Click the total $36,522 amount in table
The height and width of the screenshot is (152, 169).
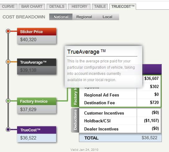(149, 138)
